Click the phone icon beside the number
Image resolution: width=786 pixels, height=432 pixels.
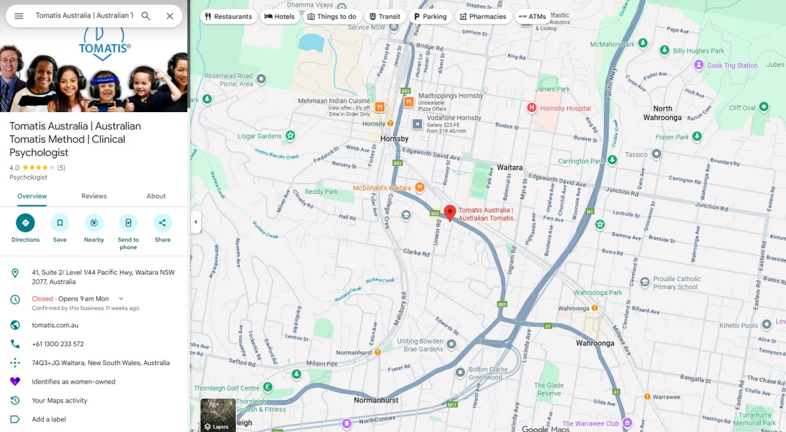15,344
